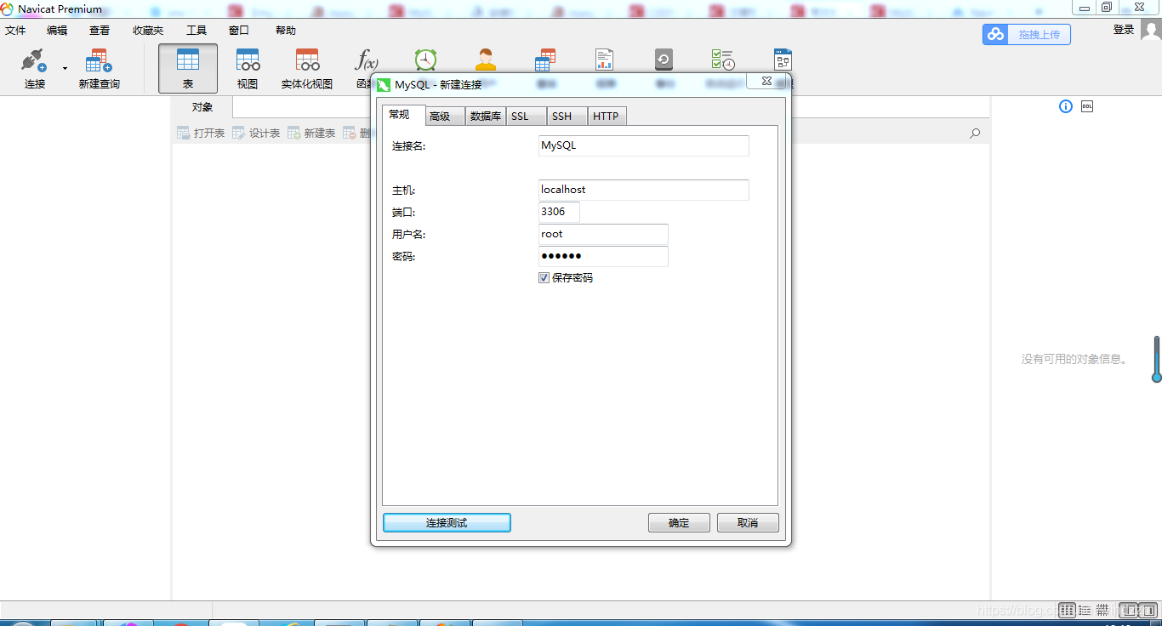
Task: Click the blue and red table grid toolbar icon
Action: click(545, 60)
